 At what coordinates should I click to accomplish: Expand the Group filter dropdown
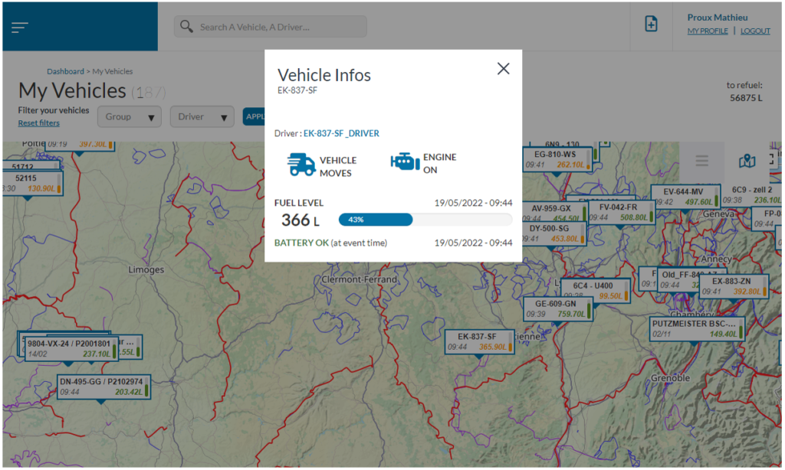pos(129,117)
